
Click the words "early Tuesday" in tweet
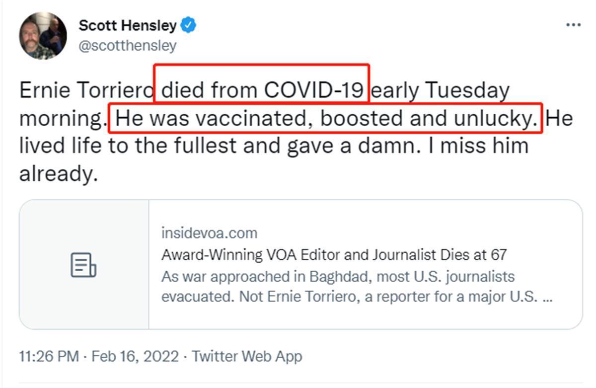(x=441, y=90)
